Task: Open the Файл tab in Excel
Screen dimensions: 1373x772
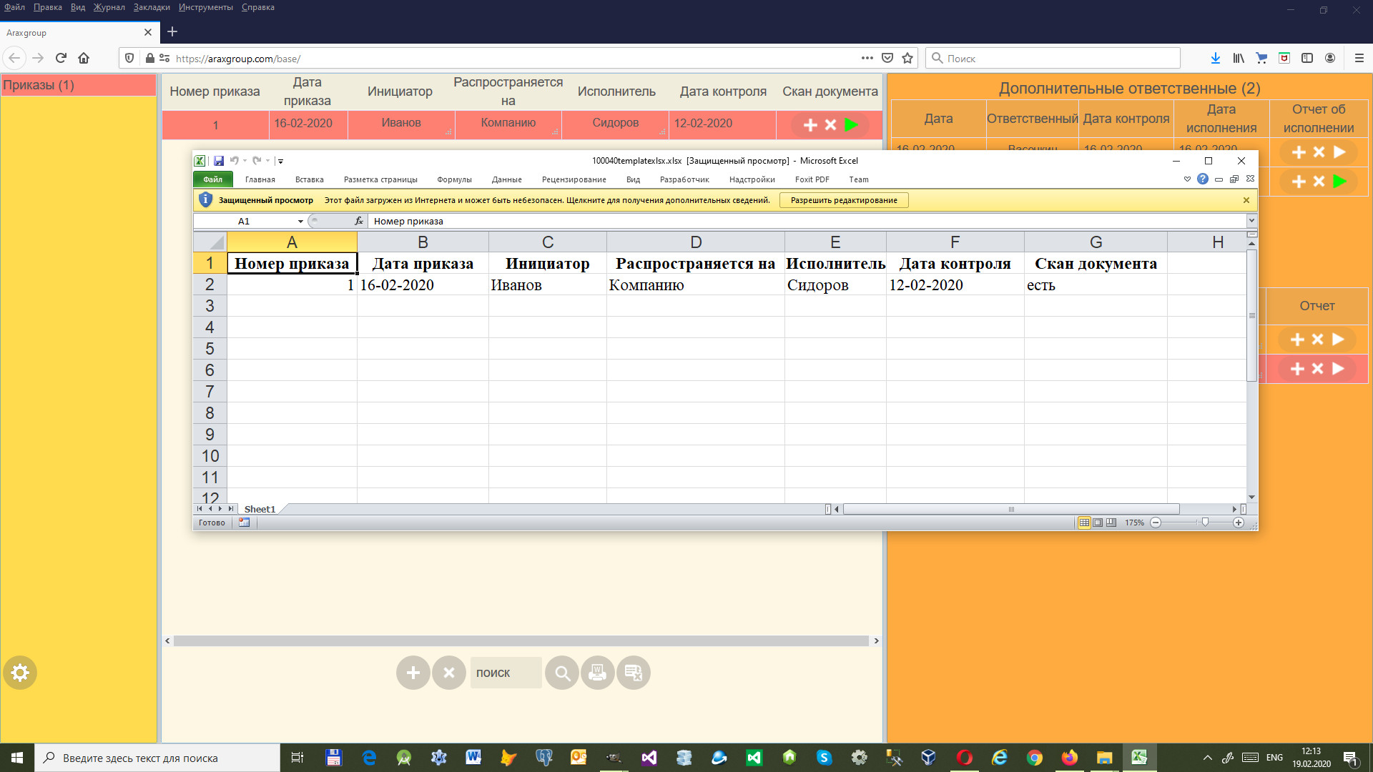Action: tap(212, 179)
